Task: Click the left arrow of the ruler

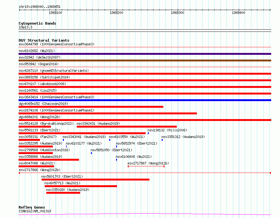Action: click(x=20, y=10)
